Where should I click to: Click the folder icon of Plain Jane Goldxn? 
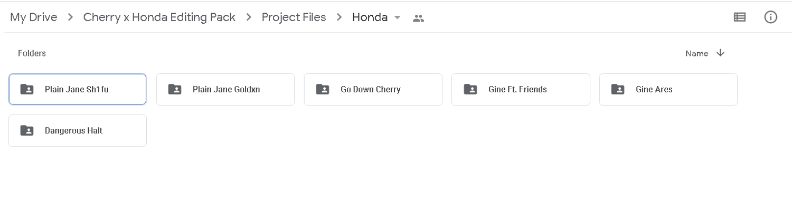(x=174, y=89)
